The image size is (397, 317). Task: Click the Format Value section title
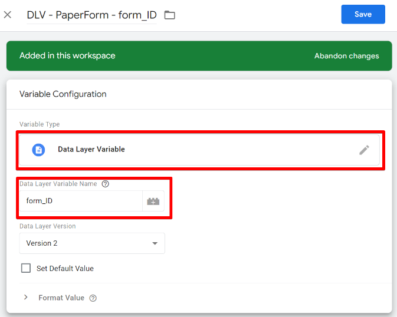61,298
